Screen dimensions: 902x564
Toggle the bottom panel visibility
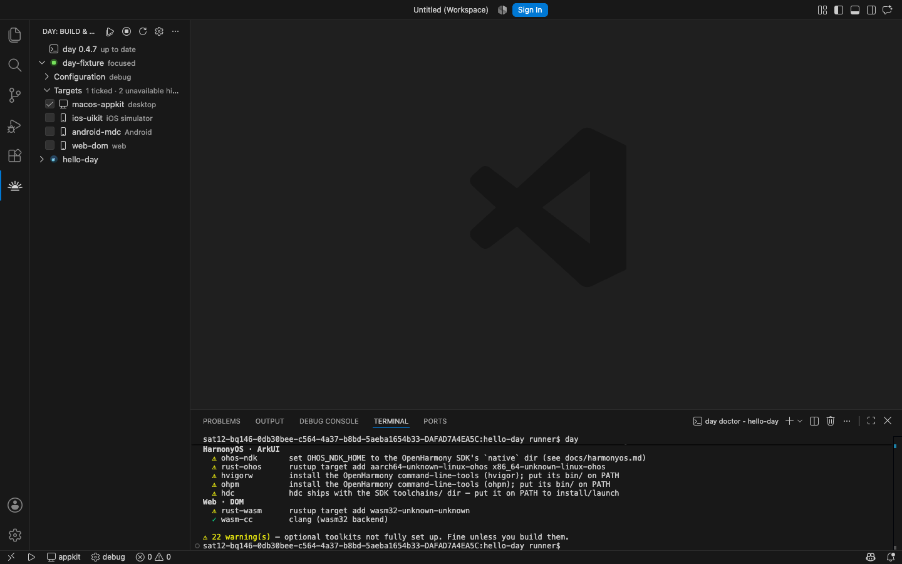[x=855, y=10]
